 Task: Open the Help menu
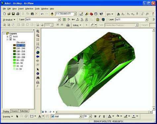(52, 9)
